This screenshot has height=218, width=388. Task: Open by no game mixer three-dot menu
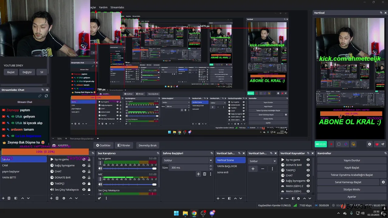point(100,163)
